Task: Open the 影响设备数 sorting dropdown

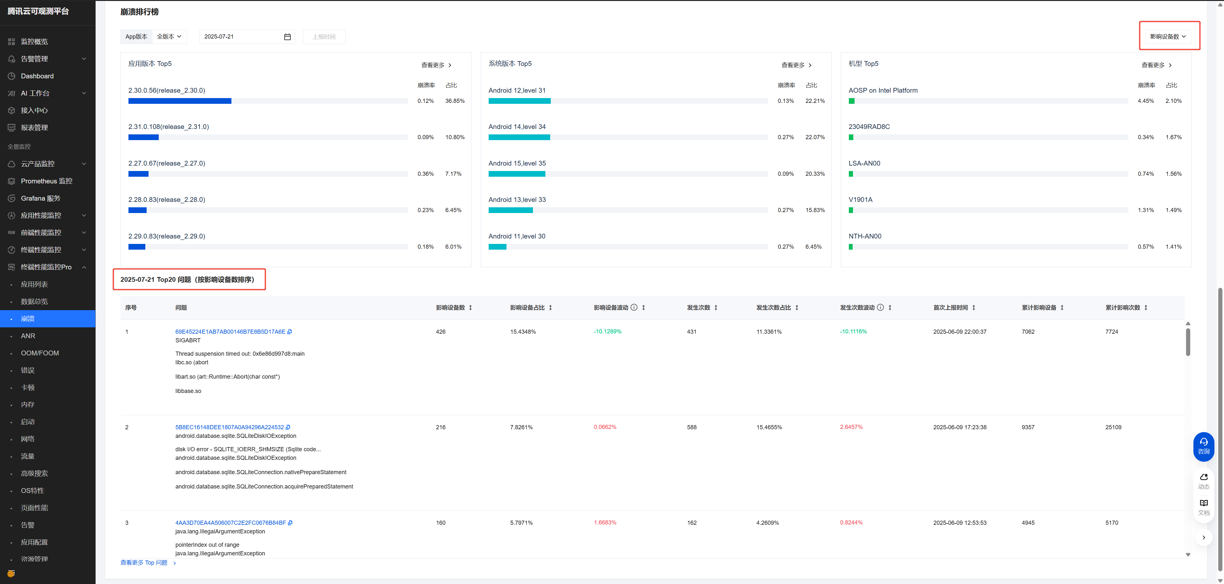Action: (x=1168, y=37)
